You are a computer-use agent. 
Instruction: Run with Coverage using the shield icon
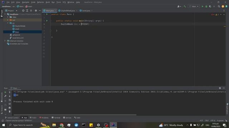point(210,6)
